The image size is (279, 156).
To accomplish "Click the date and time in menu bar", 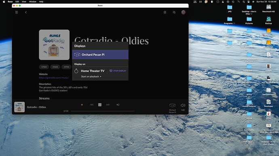I will coord(266,2).
